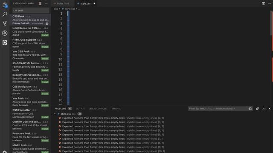This screenshot has width=273, height=153.
Task: Open the Debug view in activity bar
Action: [x=5, y=33]
